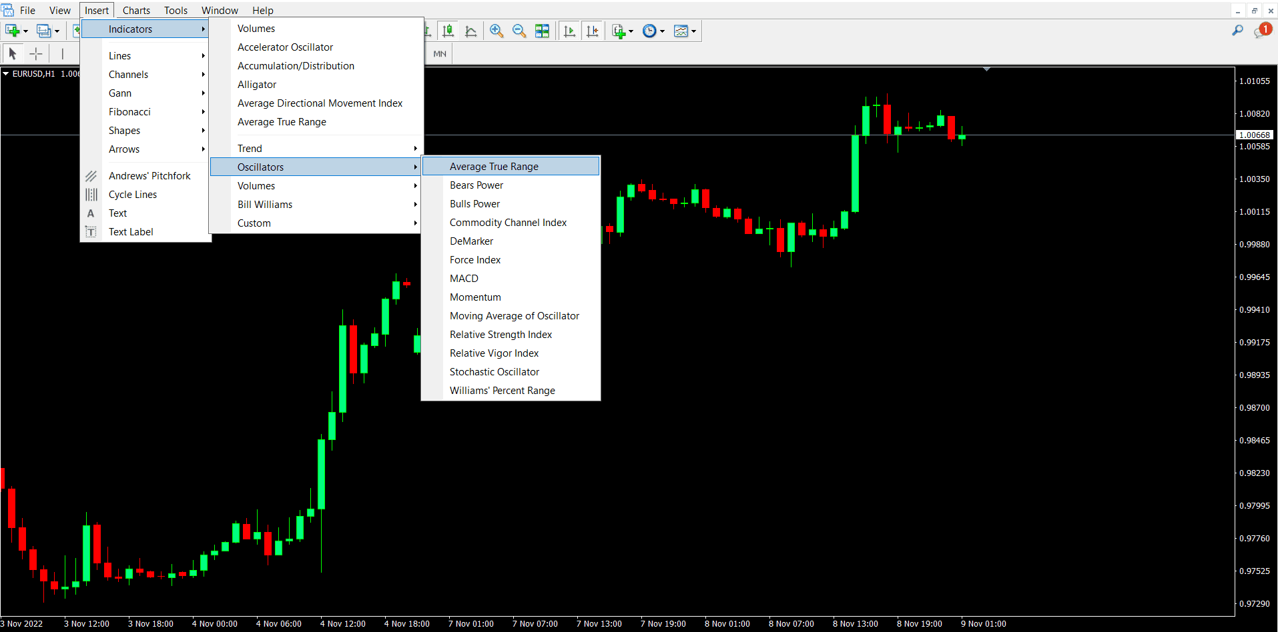The width and height of the screenshot is (1278, 632).
Task: Select Alligator in recent indicators
Action: point(316,84)
